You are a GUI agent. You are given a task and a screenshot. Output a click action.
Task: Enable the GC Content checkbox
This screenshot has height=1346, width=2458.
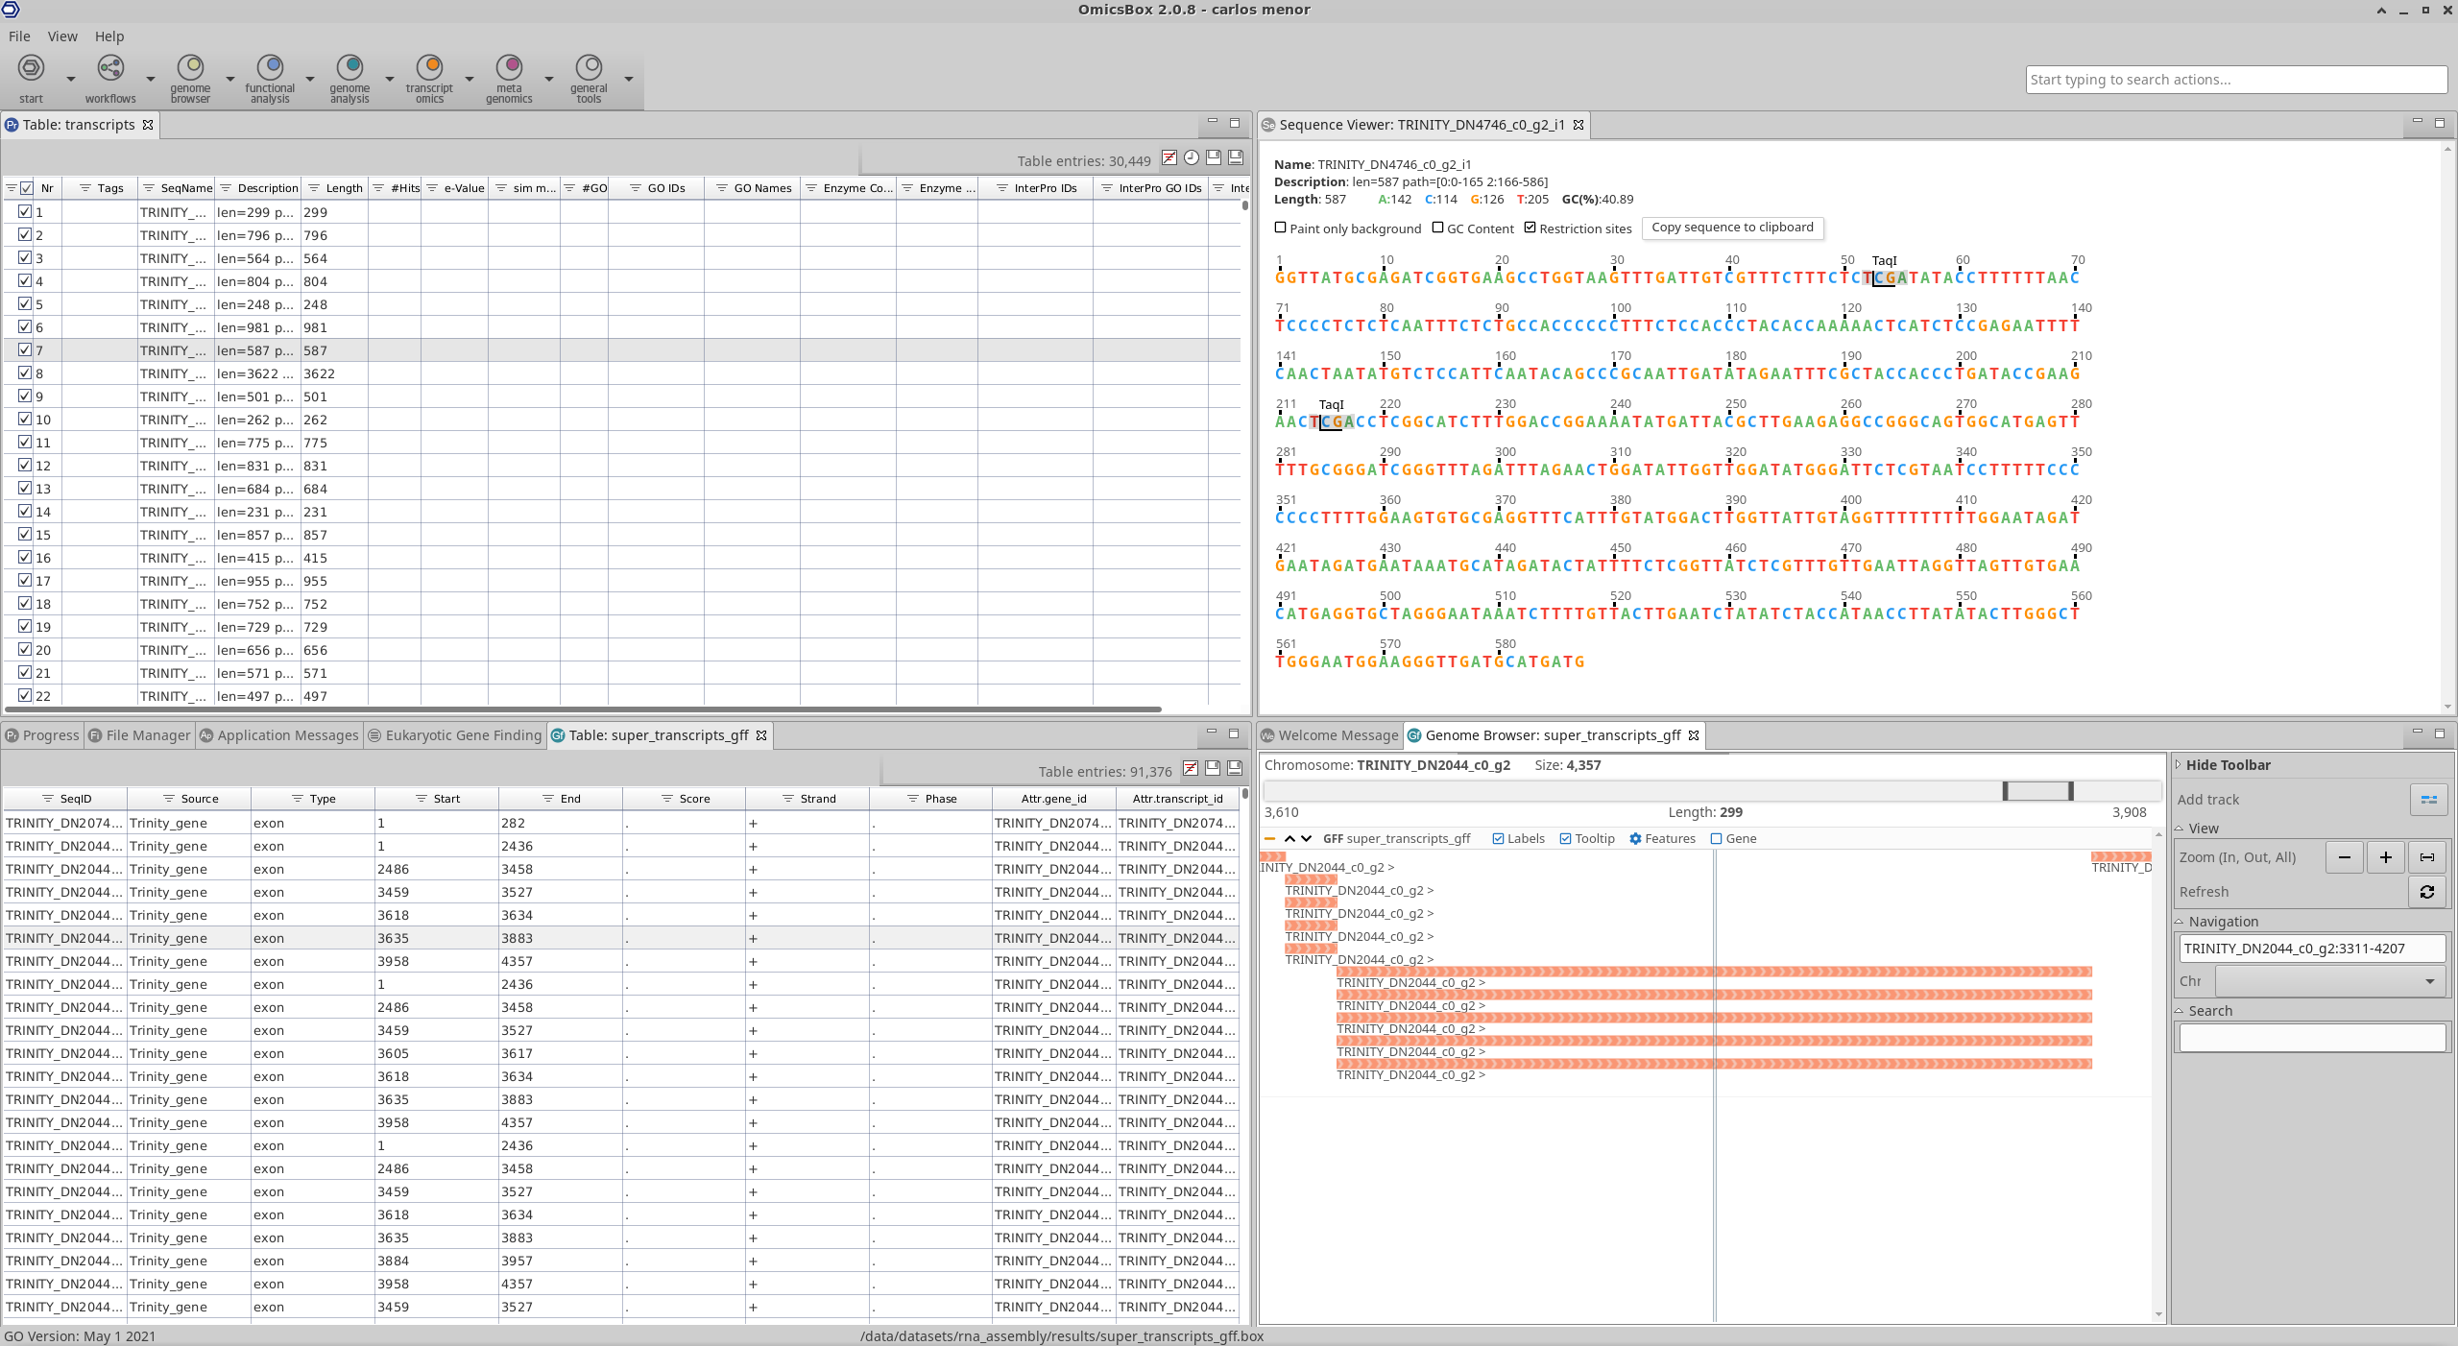pos(1437,228)
